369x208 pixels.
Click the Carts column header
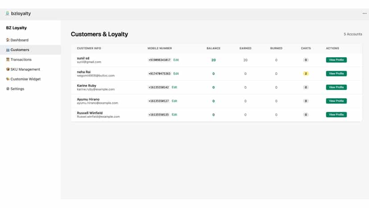point(306,48)
